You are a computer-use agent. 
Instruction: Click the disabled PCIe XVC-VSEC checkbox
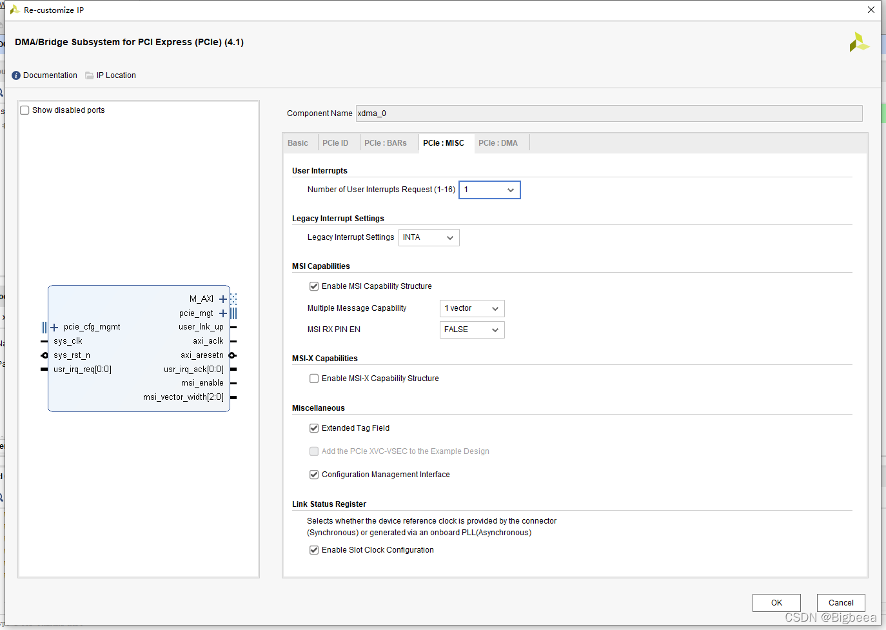pos(314,451)
